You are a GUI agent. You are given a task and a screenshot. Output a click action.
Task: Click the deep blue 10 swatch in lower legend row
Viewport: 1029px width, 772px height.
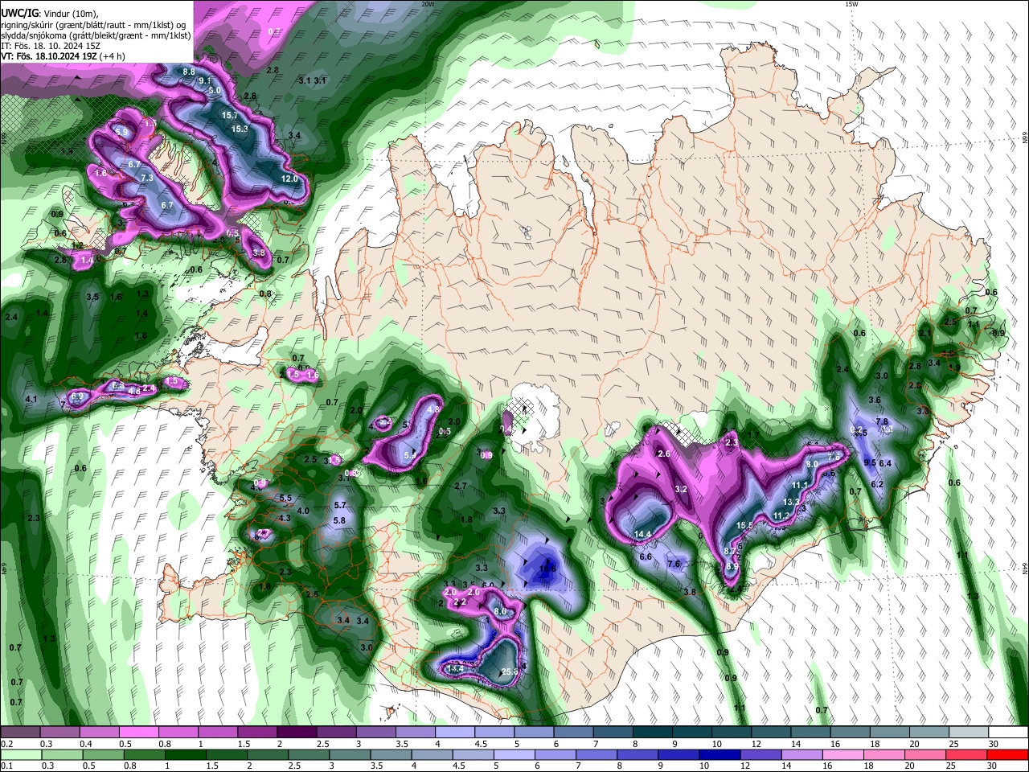coord(719,754)
